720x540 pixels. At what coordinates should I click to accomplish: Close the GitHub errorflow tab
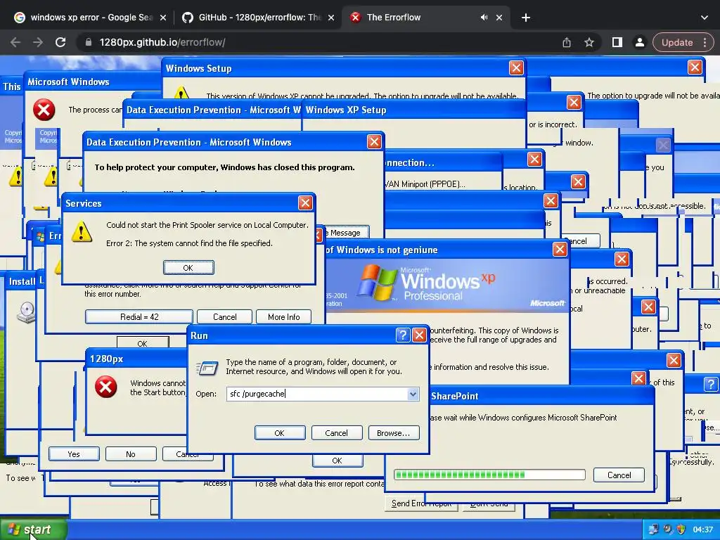(331, 18)
